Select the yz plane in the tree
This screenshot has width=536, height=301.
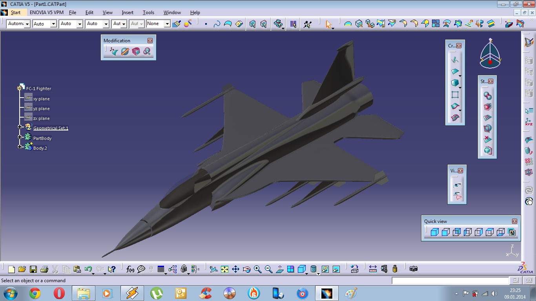pyautogui.click(x=41, y=109)
